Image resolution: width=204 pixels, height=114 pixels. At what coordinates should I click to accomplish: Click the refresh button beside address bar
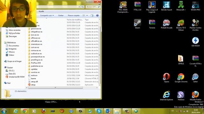click(83, 7)
